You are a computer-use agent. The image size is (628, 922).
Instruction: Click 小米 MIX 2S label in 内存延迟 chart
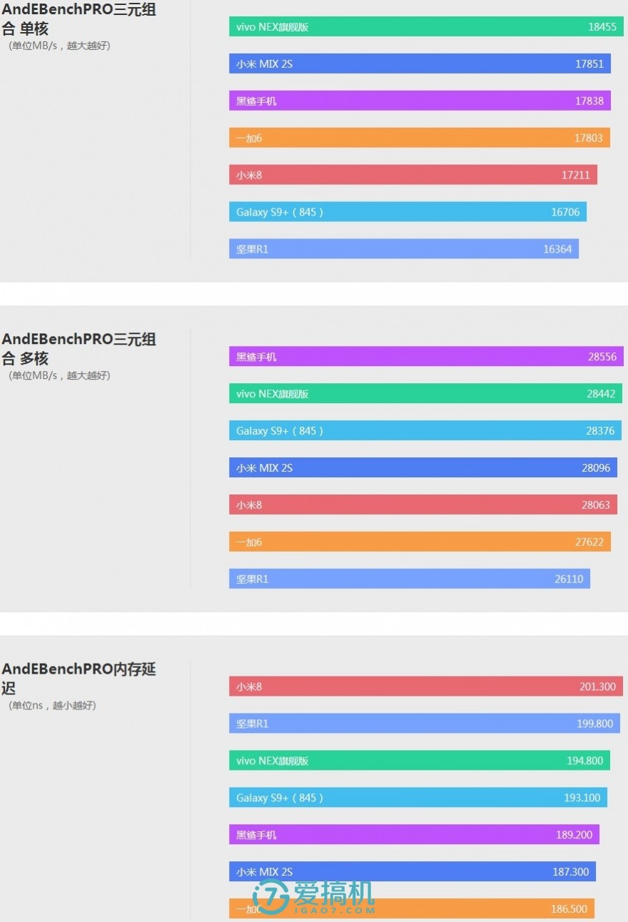(264, 872)
